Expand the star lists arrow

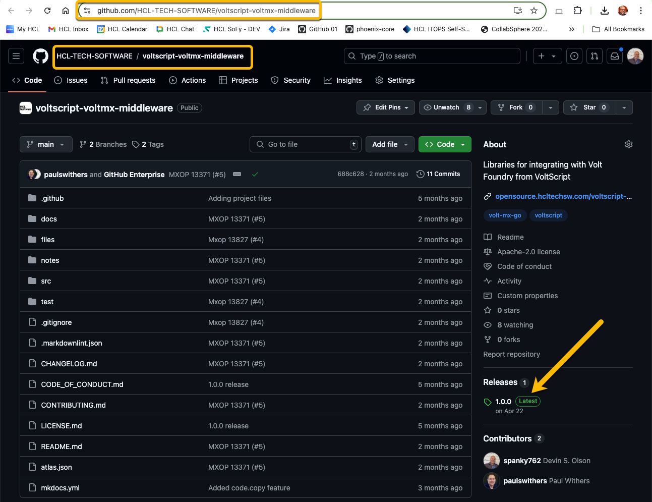(x=624, y=107)
